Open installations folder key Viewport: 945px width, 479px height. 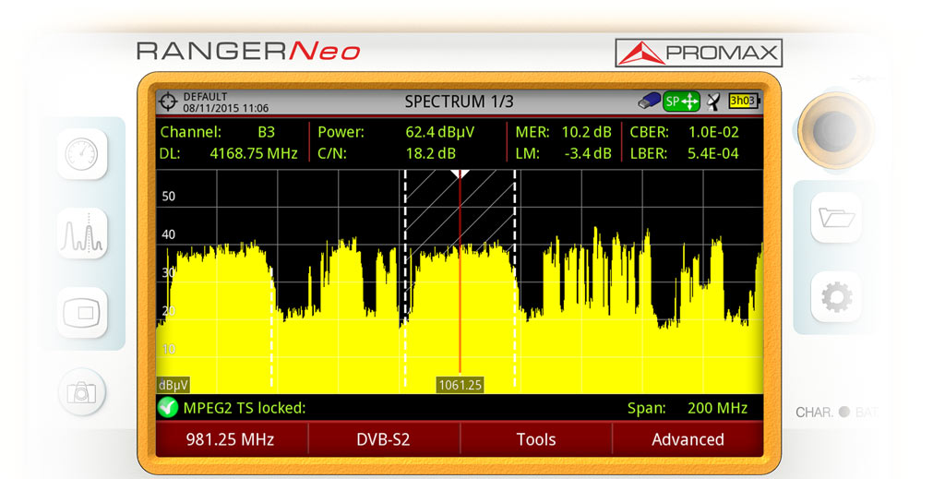836,218
